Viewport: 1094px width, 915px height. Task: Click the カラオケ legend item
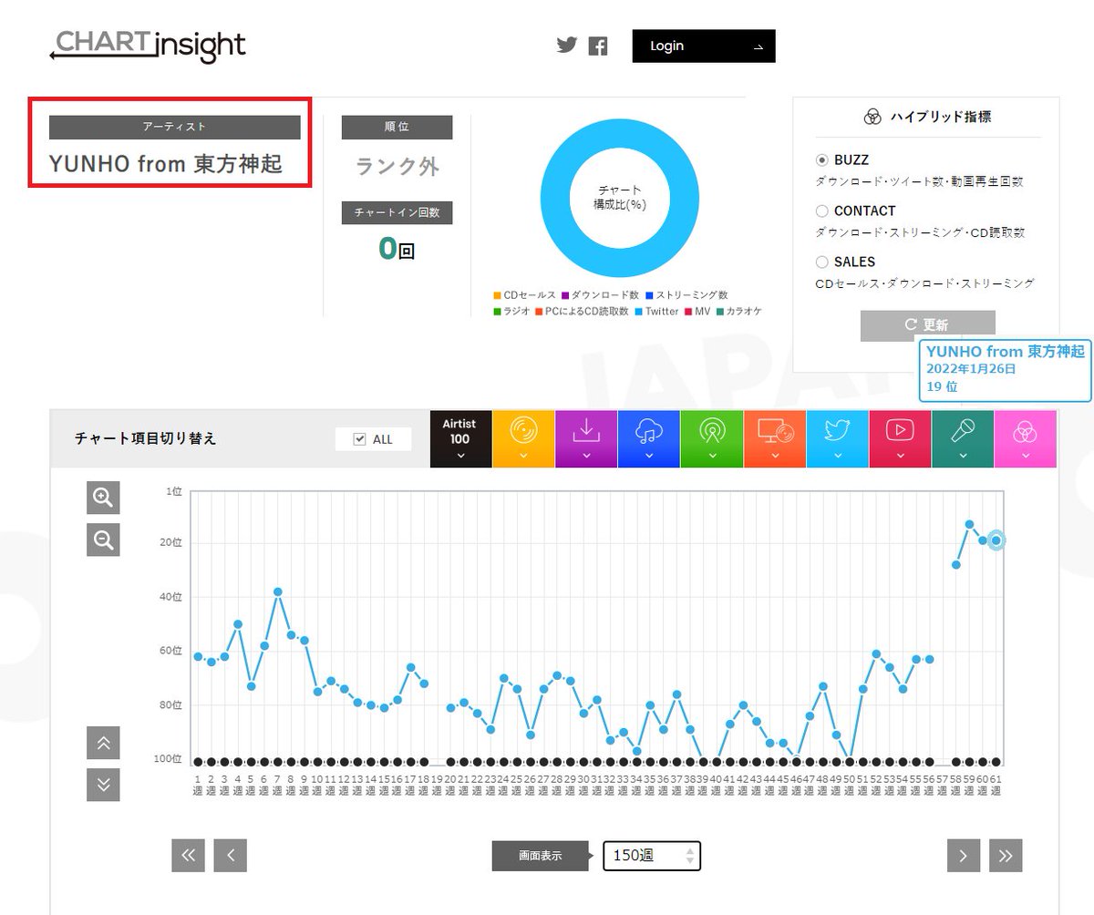738,311
